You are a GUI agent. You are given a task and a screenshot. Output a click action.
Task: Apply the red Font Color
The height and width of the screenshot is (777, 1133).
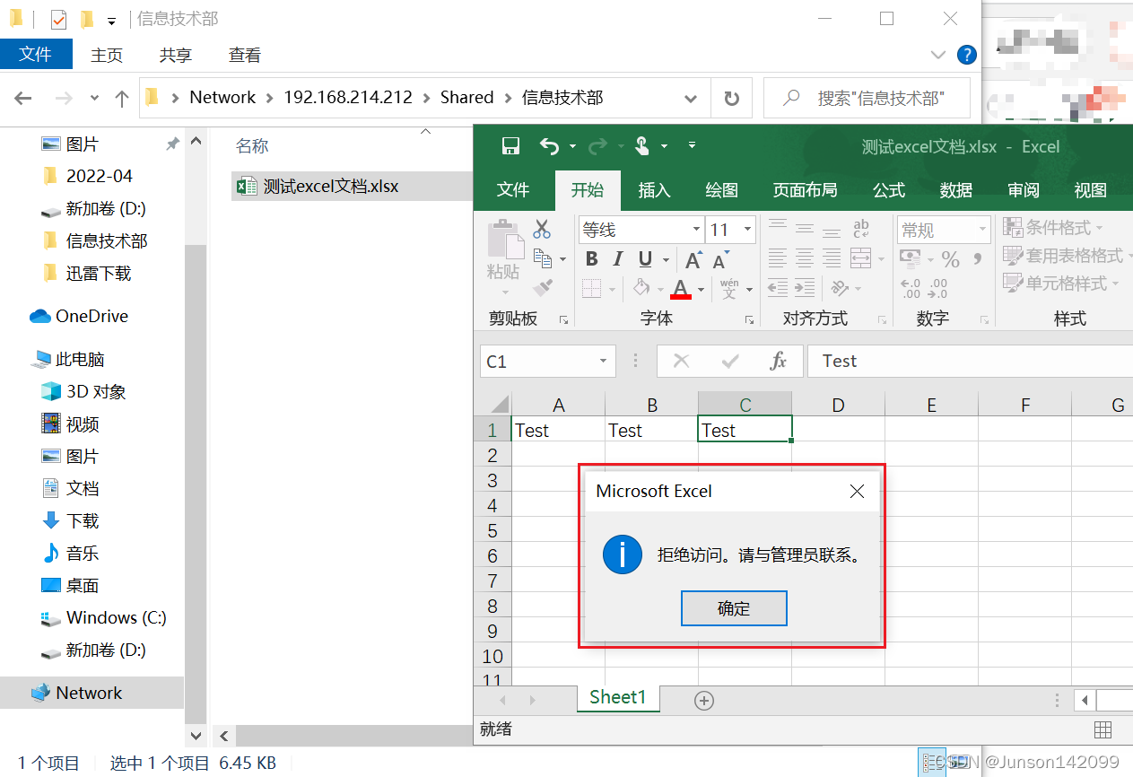680,289
